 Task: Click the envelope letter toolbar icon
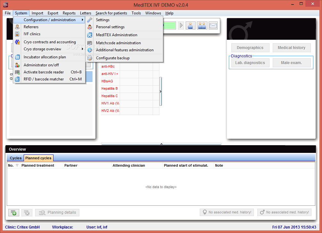click(x=213, y=26)
